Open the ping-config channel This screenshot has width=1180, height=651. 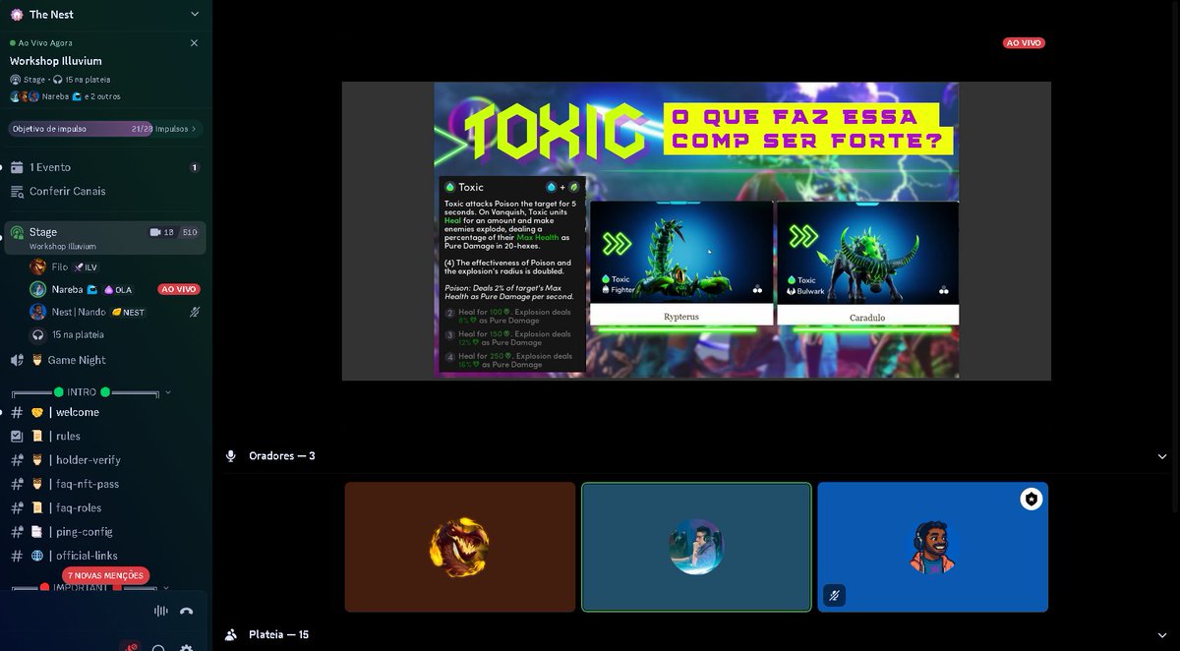click(x=104, y=531)
